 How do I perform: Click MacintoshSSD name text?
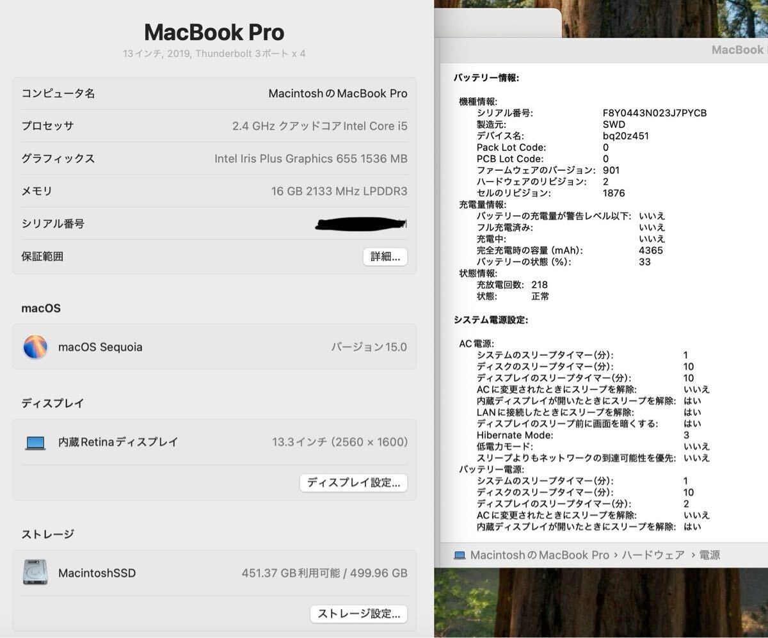(x=97, y=573)
